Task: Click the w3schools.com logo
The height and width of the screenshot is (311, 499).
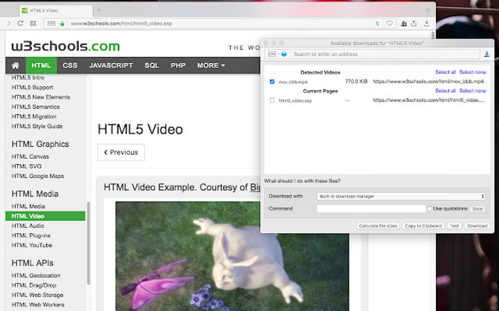Action: point(65,46)
